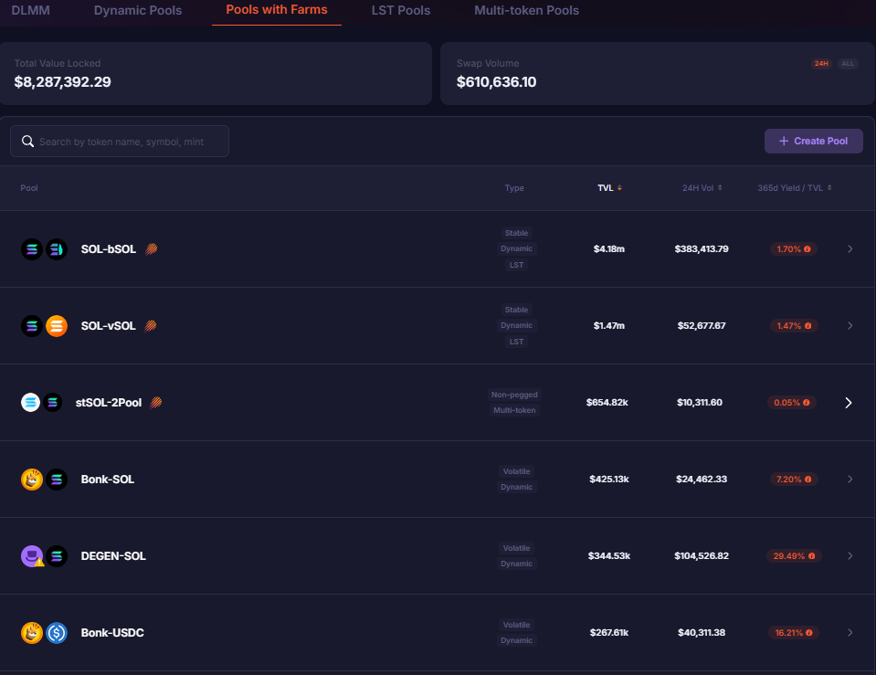
Task: Select the Pools with Farms tab
Action: (x=277, y=9)
